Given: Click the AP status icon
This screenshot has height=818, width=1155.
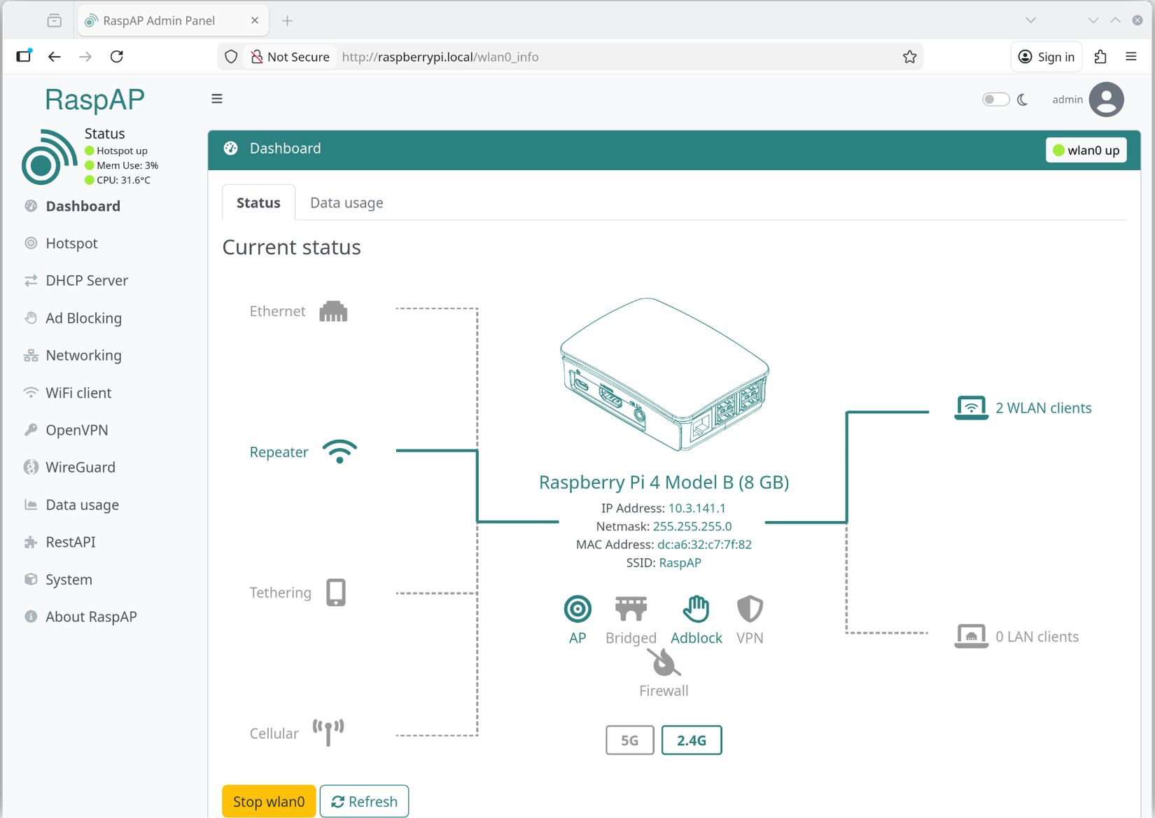Looking at the screenshot, I should coord(577,609).
